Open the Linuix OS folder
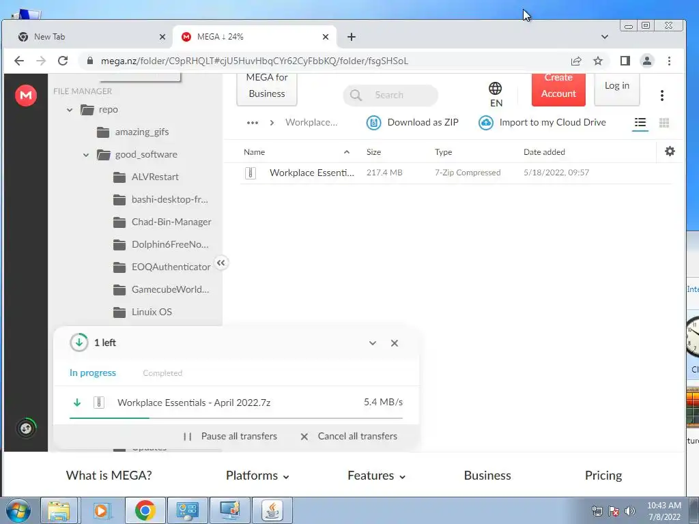The image size is (699, 524). click(x=143, y=312)
